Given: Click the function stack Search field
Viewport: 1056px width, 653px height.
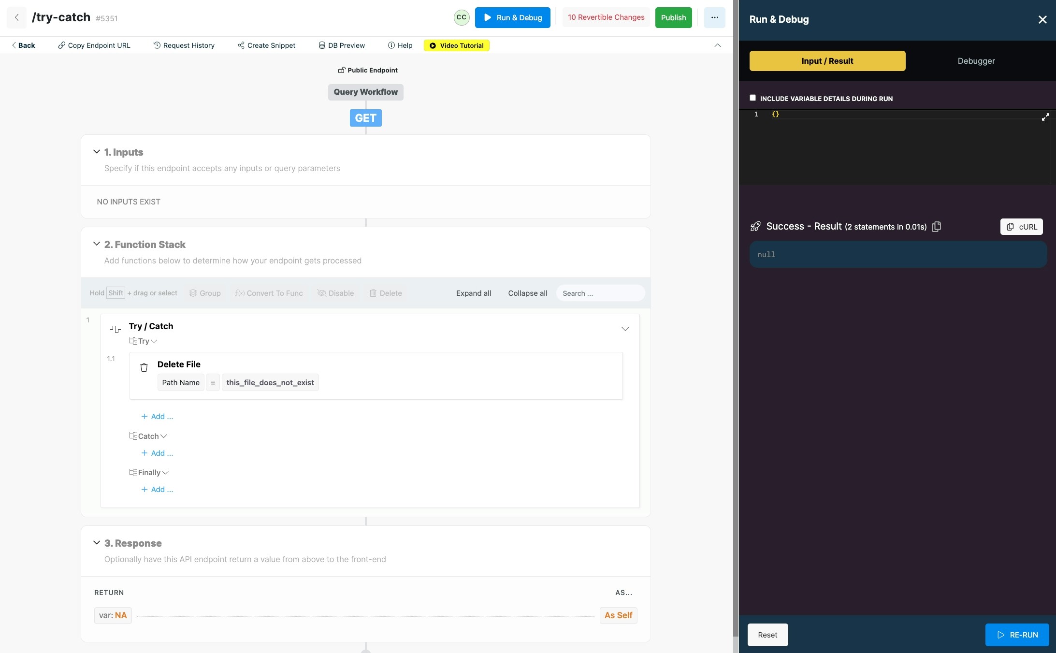Looking at the screenshot, I should coord(600,293).
